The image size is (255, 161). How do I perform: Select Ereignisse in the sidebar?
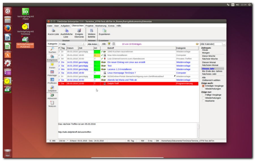tap(52, 58)
